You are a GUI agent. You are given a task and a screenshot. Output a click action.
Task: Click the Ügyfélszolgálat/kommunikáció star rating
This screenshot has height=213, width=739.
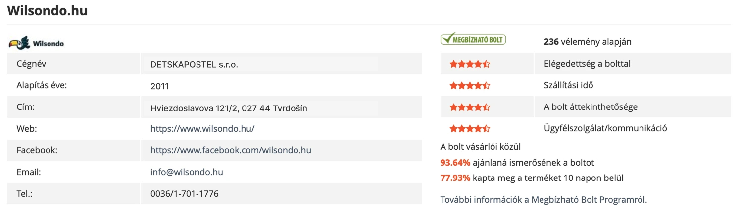click(469, 129)
